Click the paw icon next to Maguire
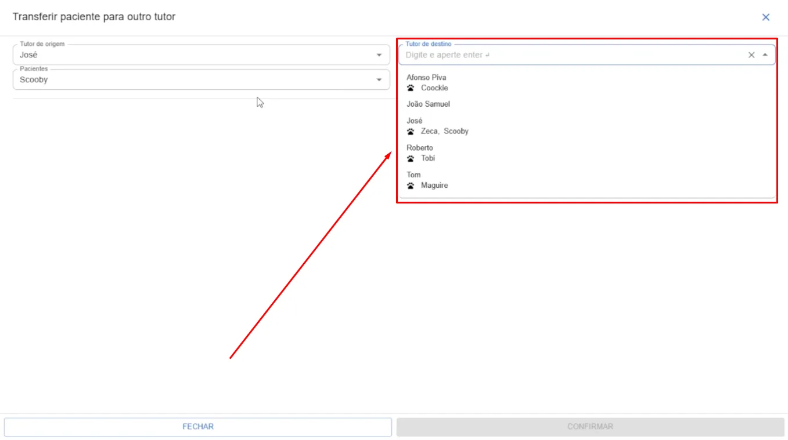Screen dimensions: 788x440 tap(411, 186)
